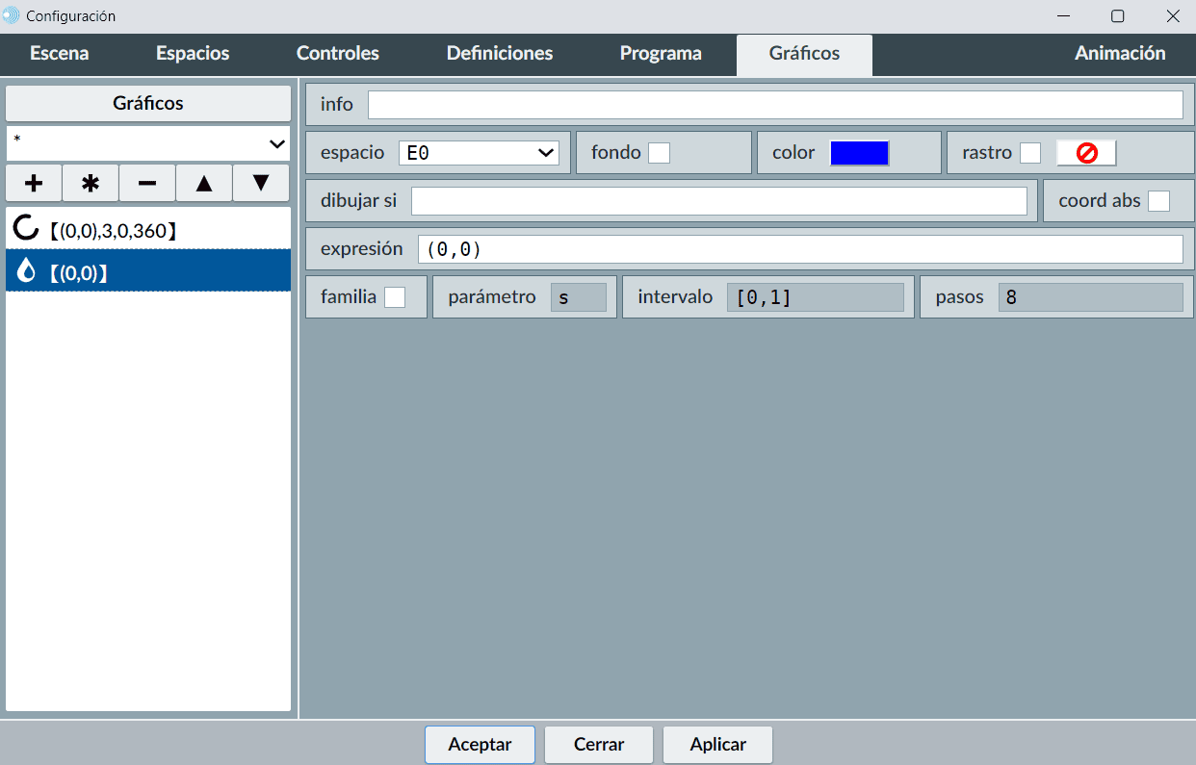1196x765 pixels.
Task: Open the espacio E0 dropdown
Action: pos(479,153)
